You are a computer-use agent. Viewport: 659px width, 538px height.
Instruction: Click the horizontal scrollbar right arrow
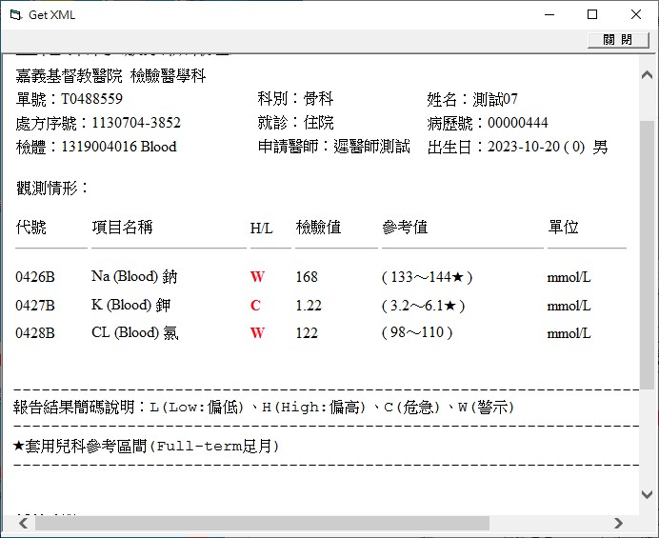tap(618, 523)
